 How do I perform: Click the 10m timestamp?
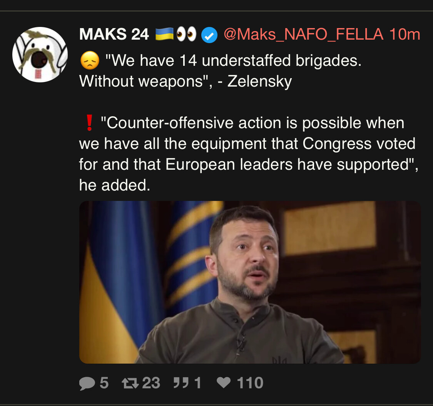pos(405,34)
